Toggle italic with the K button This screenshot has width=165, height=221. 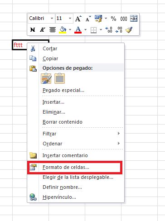[x=43, y=30]
